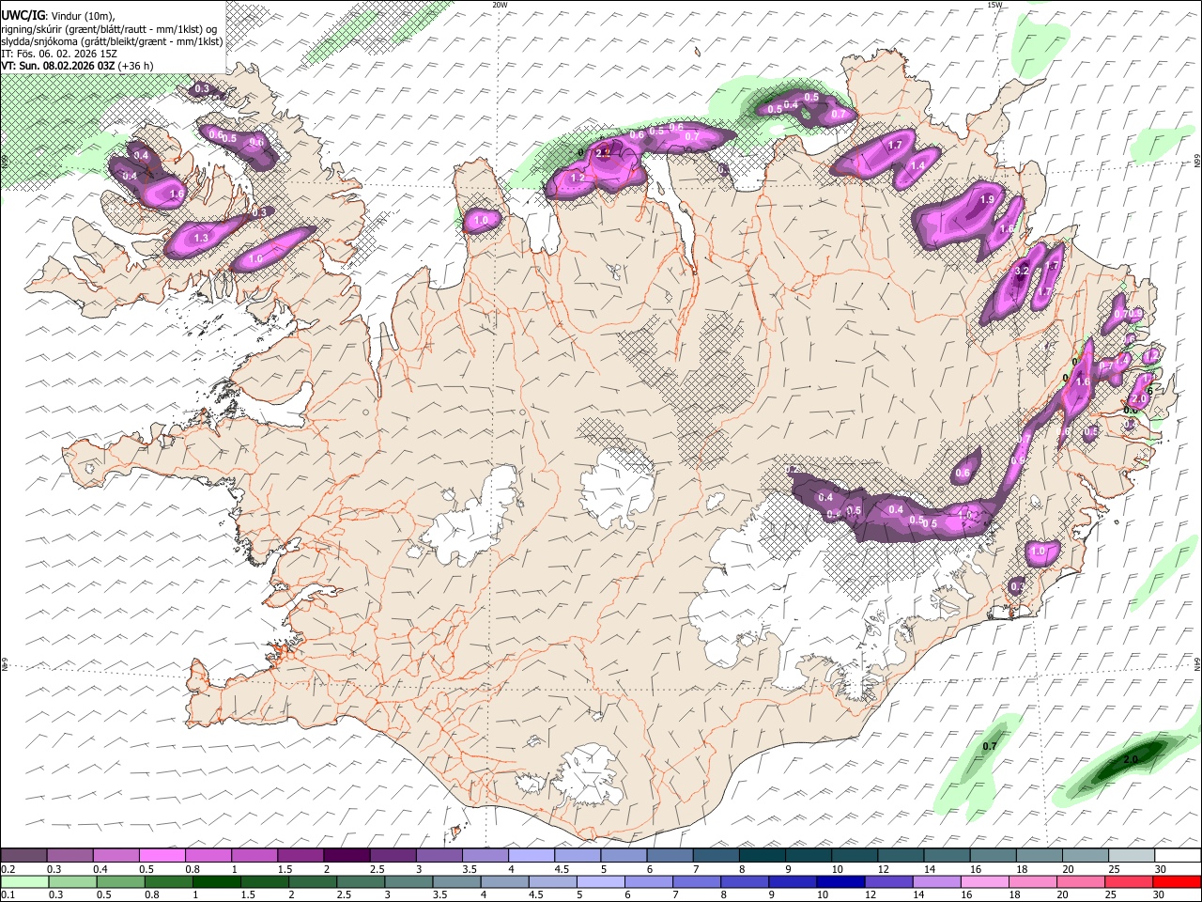The image size is (1202, 902).
Task: Click the '0.1' legend number
Action: click(8, 894)
